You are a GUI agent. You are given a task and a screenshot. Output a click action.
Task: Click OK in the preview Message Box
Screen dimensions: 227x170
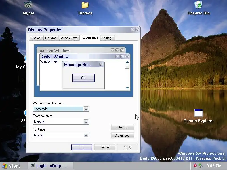[x=83, y=78]
